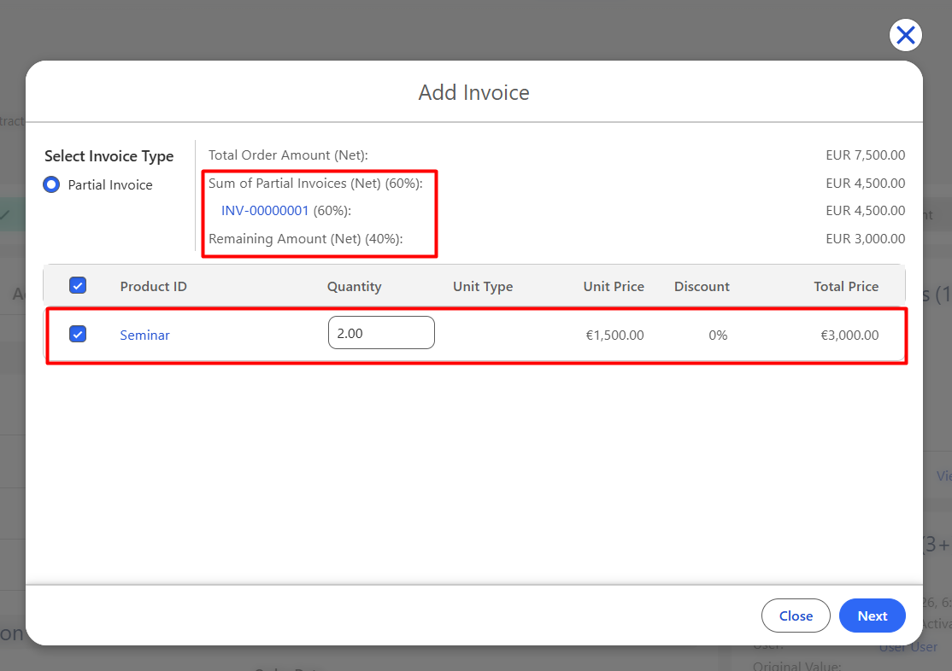
Task: Click the Sum of Partial Invoices label
Action: [315, 184]
